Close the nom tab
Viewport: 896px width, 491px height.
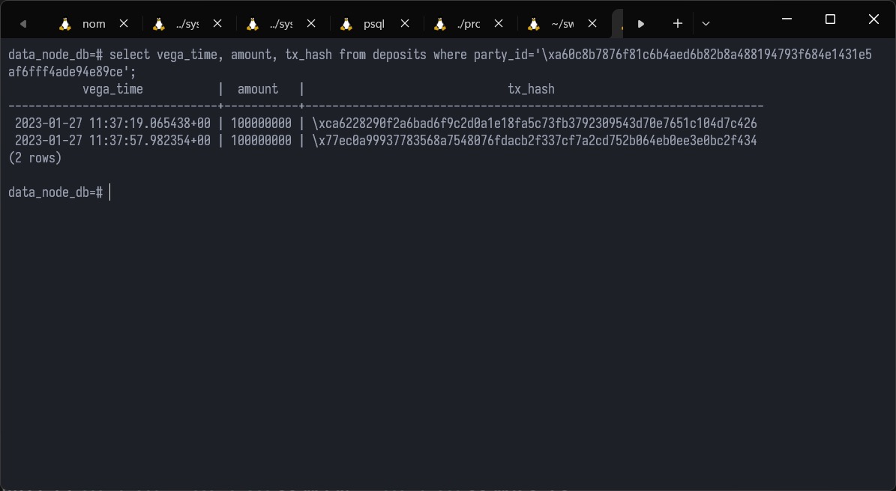(123, 23)
